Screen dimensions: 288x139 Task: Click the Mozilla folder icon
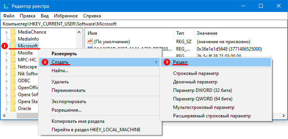(13, 53)
